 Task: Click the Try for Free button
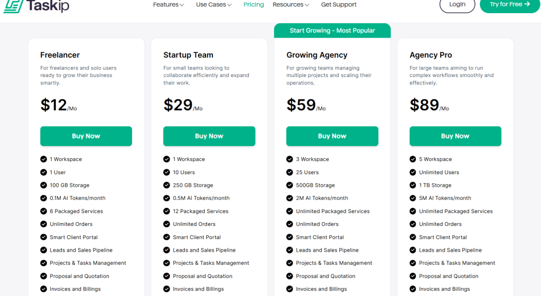tap(509, 5)
